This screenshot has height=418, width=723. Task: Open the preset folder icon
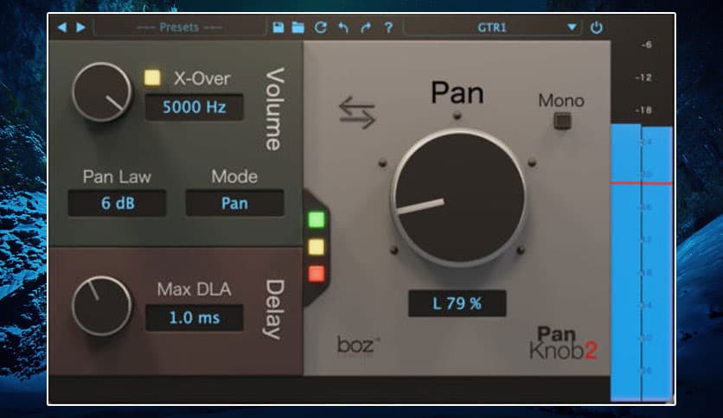pyautogui.click(x=298, y=28)
